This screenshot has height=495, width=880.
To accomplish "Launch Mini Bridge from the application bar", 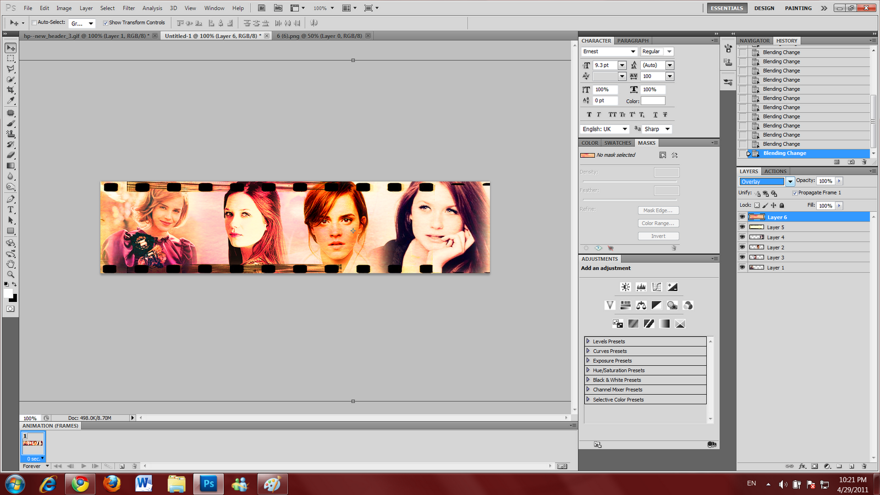I will [278, 8].
